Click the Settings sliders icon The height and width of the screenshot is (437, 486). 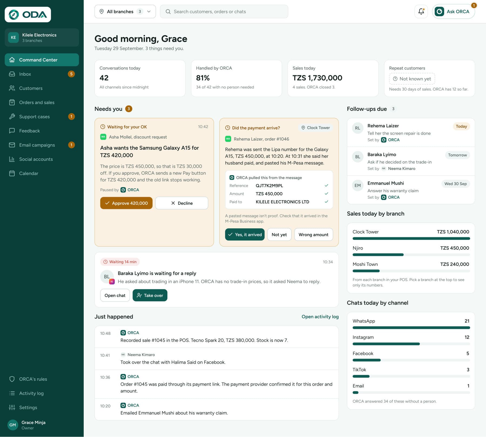[12, 408]
